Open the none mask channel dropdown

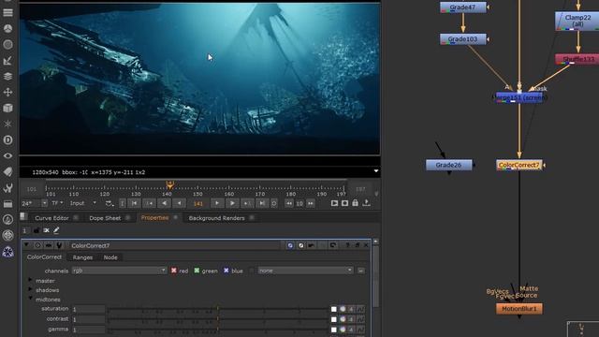305,271
